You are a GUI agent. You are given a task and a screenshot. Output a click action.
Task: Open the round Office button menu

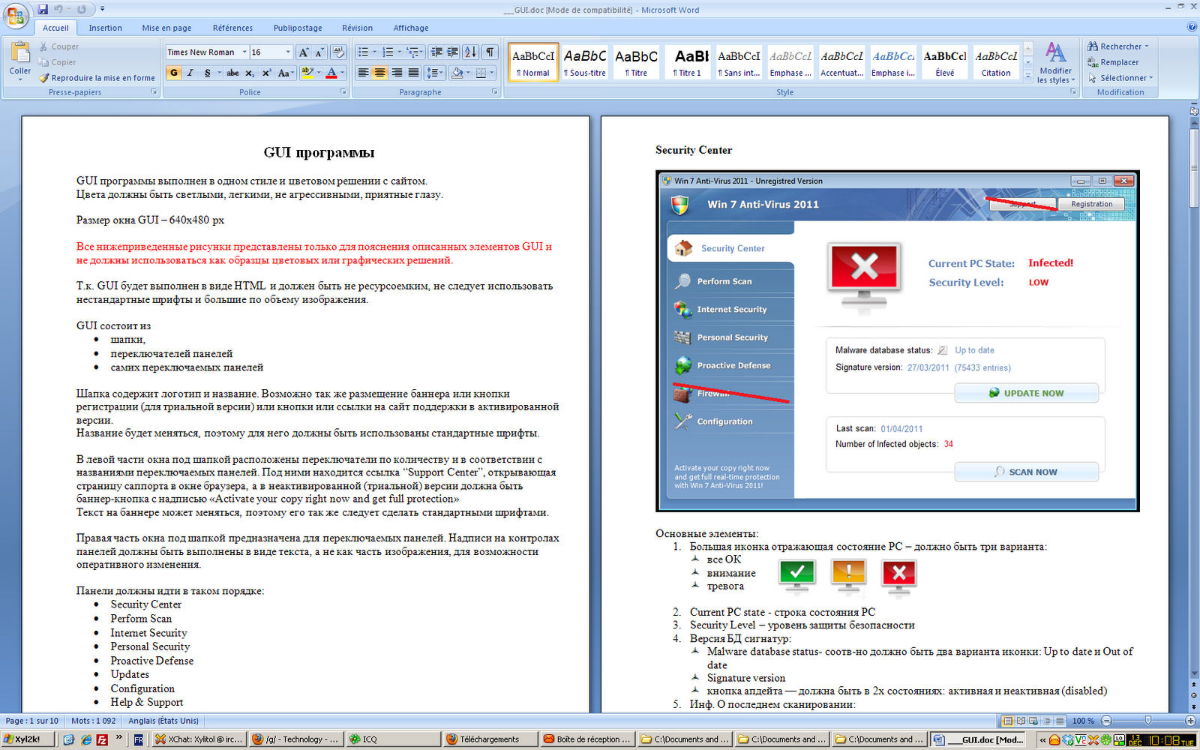[x=16, y=15]
